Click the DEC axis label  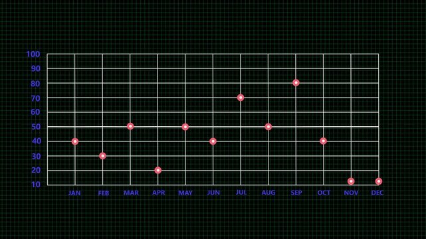tap(377, 193)
